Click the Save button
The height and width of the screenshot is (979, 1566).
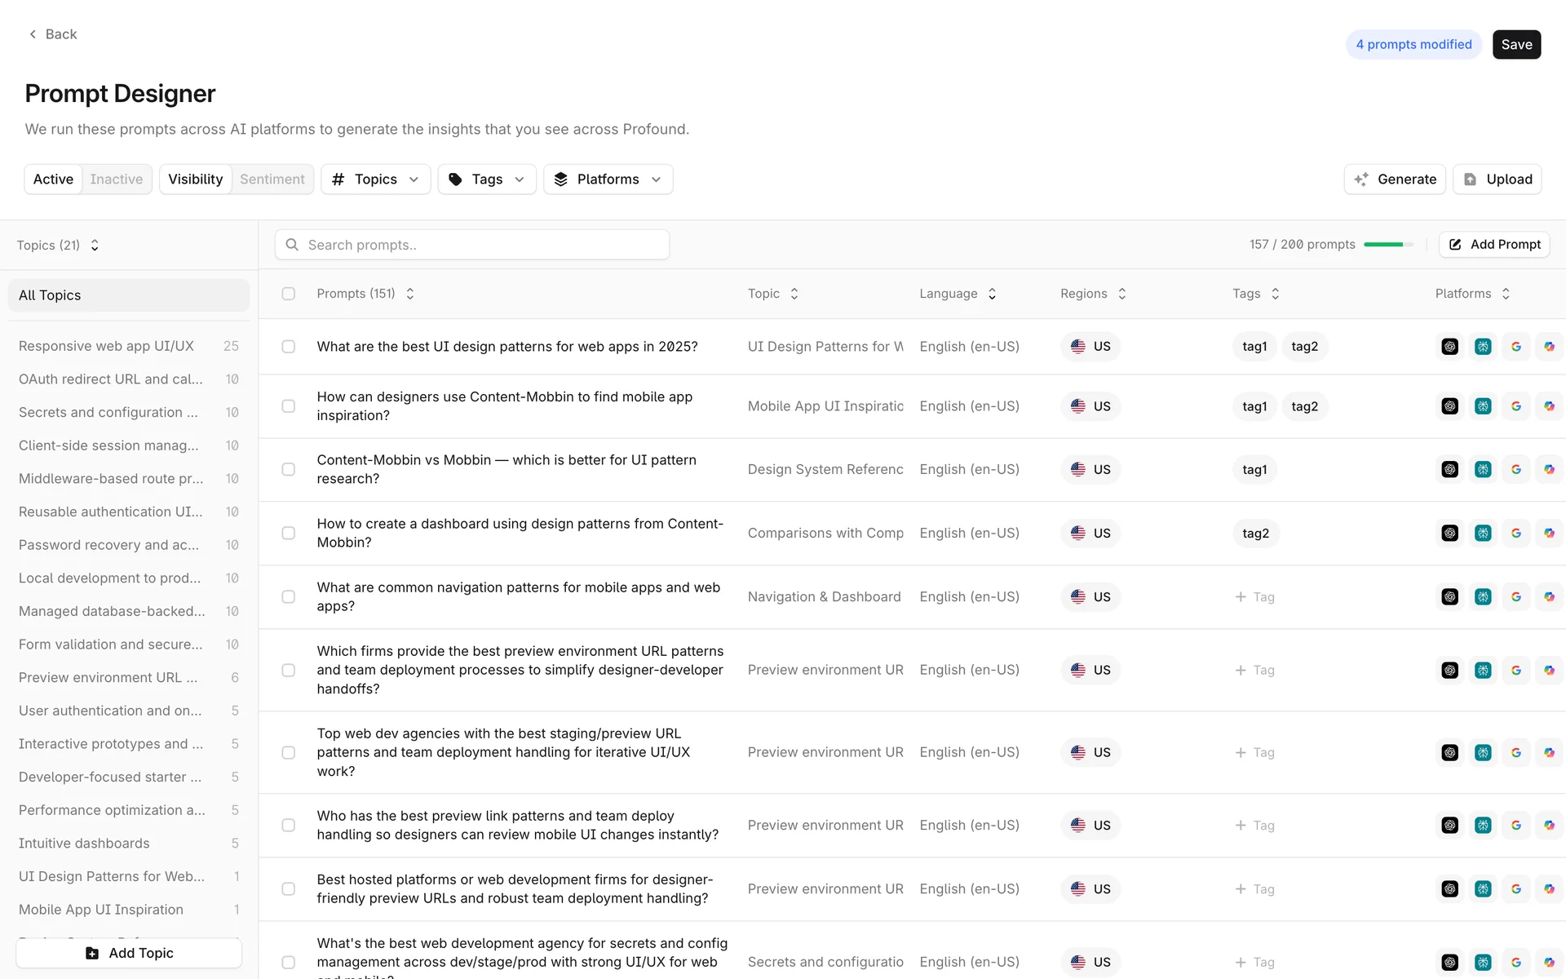(x=1516, y=45)
